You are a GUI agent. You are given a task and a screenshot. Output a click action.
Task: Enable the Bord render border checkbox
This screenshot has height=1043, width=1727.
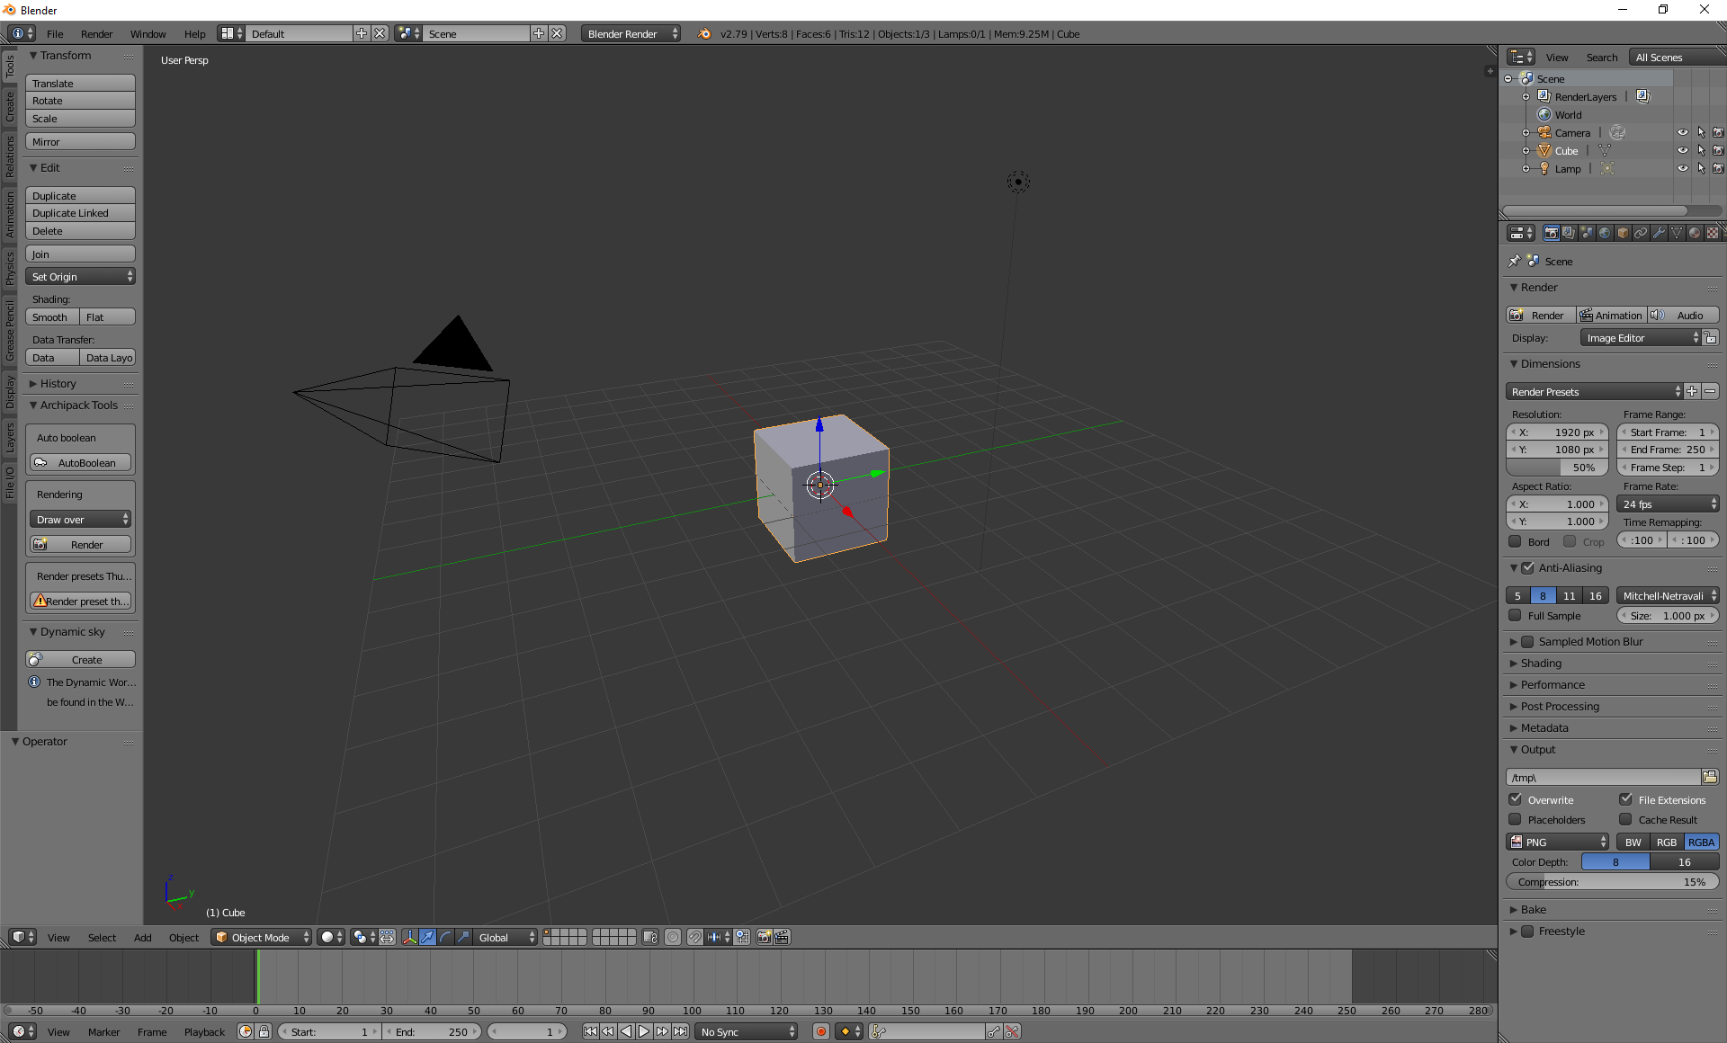1516,541
